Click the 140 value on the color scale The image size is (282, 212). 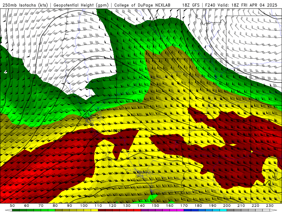[x=141, y=206]
